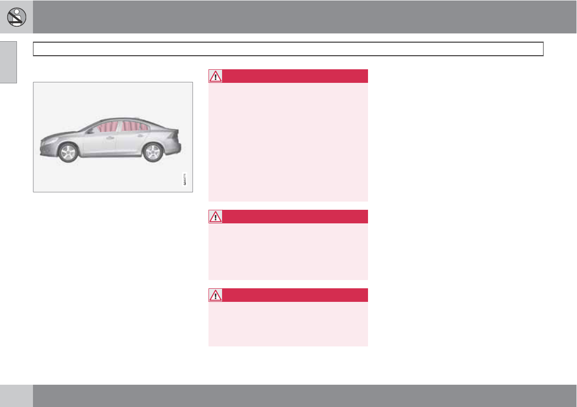Click the warning triangle on the middle warning box
Screen dimensions: 577x407
tap(215, 217)
